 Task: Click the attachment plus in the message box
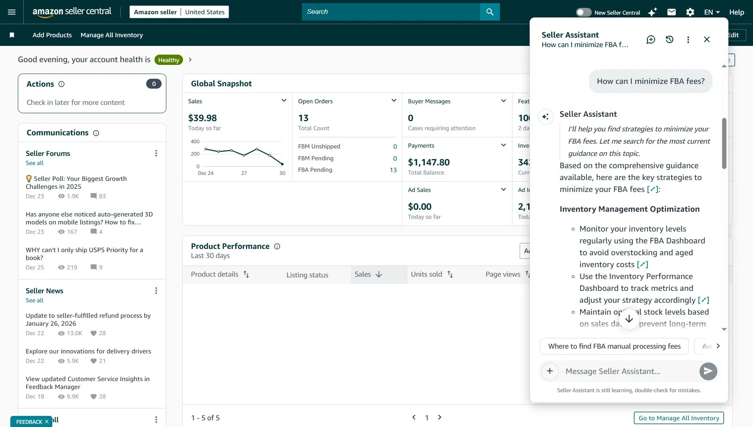click(x=550, y=371)
